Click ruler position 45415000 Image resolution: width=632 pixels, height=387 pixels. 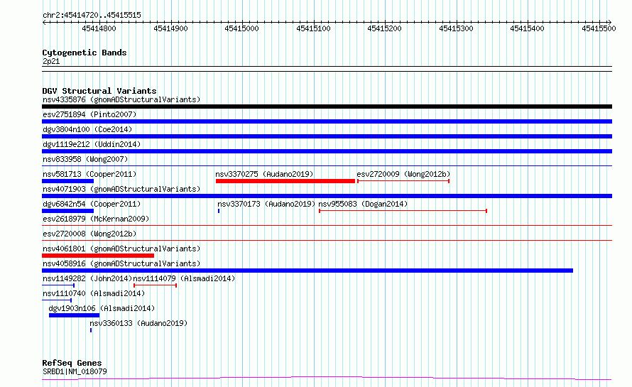tap(242, 28)
